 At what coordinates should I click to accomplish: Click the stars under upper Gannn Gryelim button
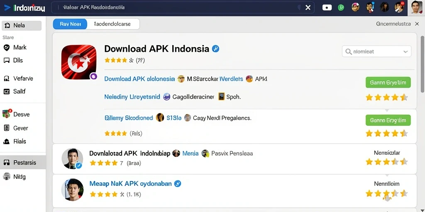(x=387, y=97)
